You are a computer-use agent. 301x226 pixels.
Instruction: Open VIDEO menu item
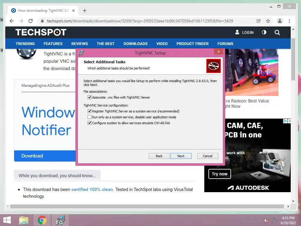(162, 44)
